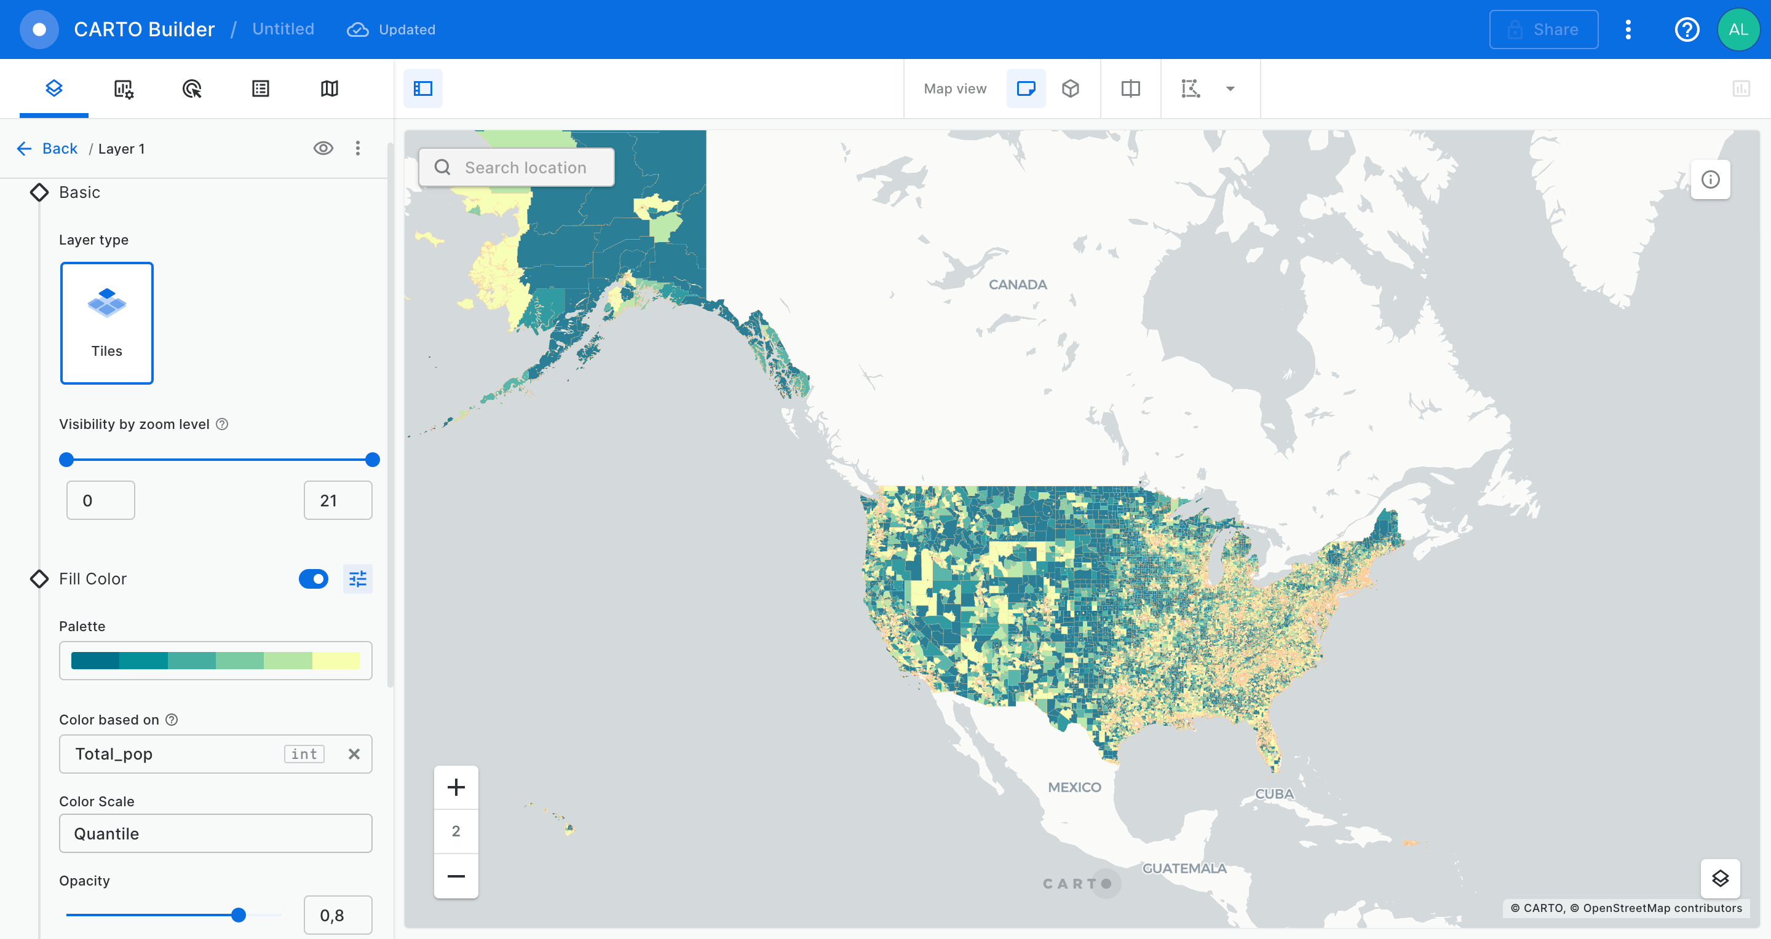Hide Layer 1 with eye icon
The image size is (1771, 939).
[x=323, y=148]
